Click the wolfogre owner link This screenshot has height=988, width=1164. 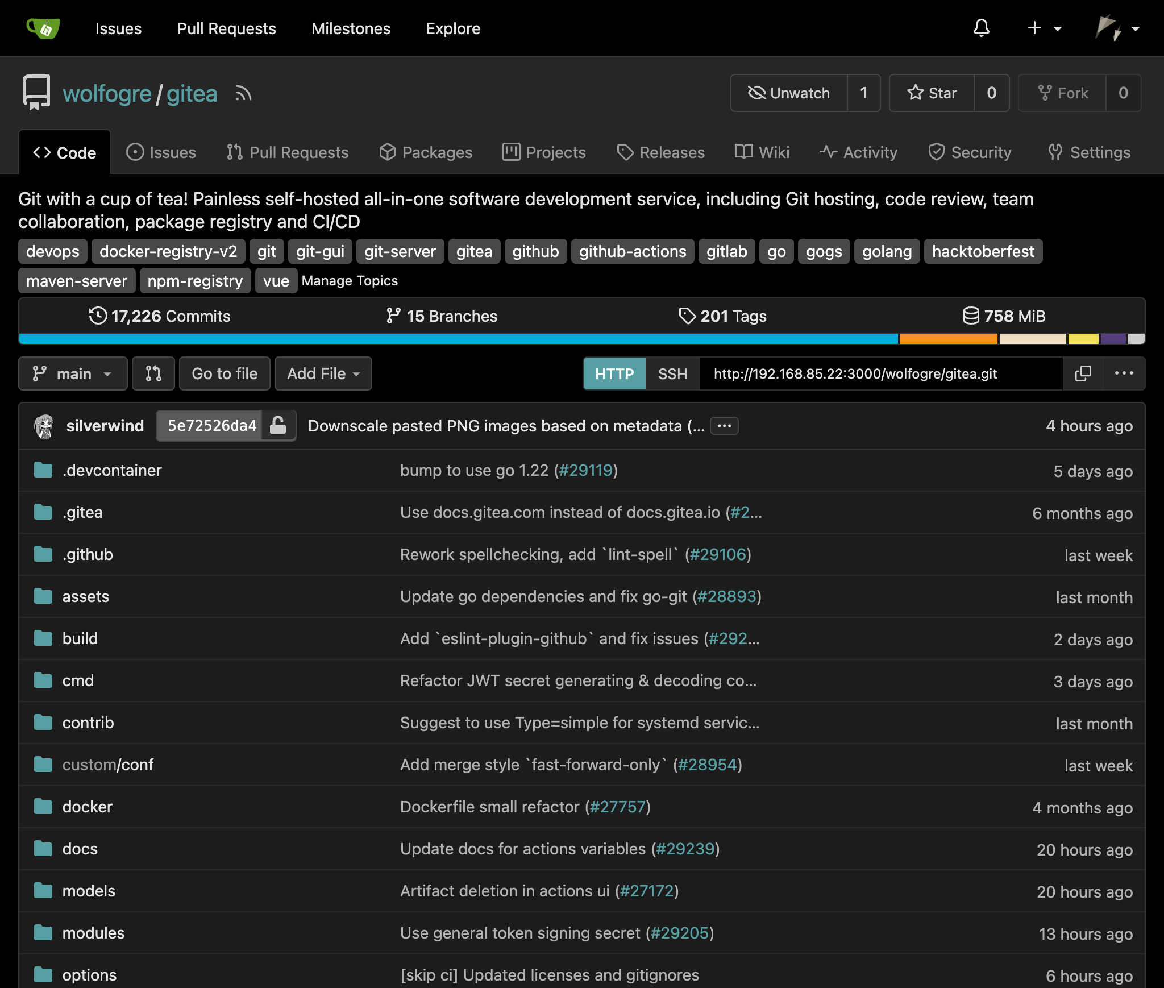tap(107, 94)
